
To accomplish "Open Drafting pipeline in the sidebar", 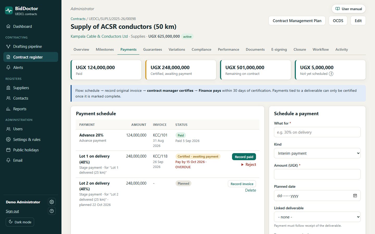I will (x=31, y=46).
